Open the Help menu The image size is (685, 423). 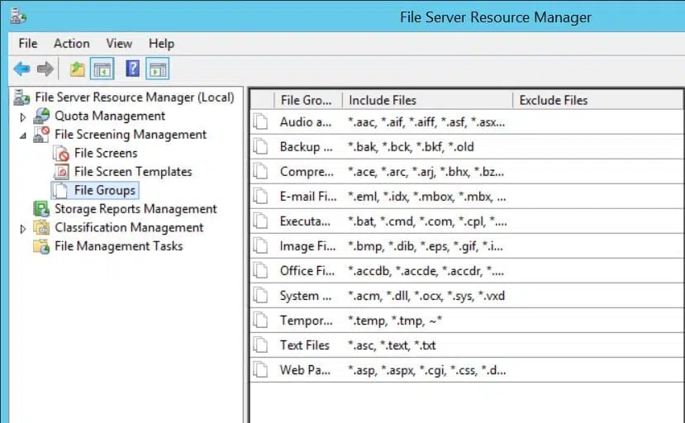(x=161, y=44)
